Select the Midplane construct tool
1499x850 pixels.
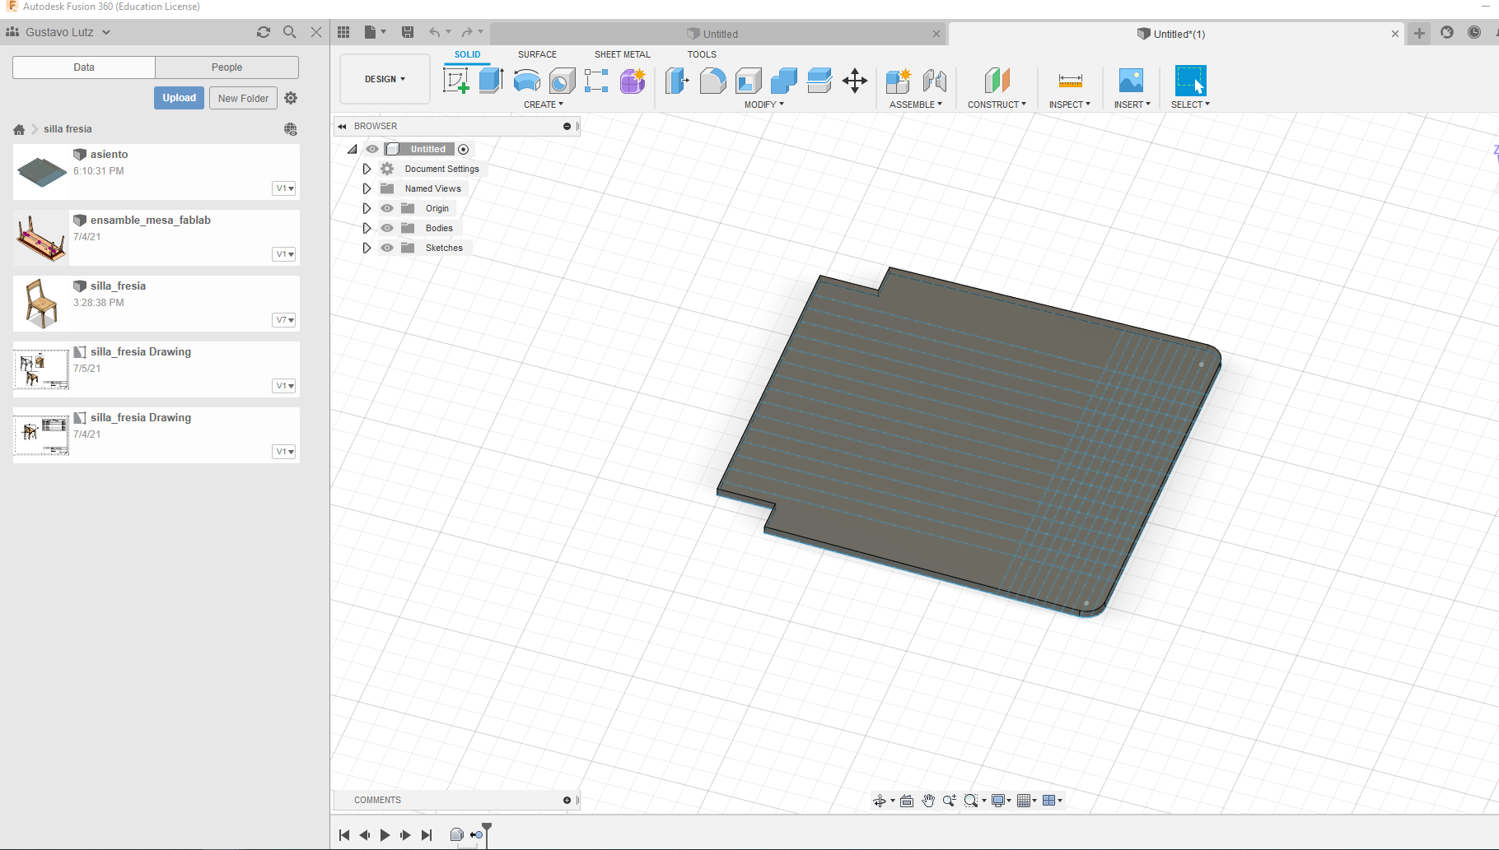(x=997, y=81)
